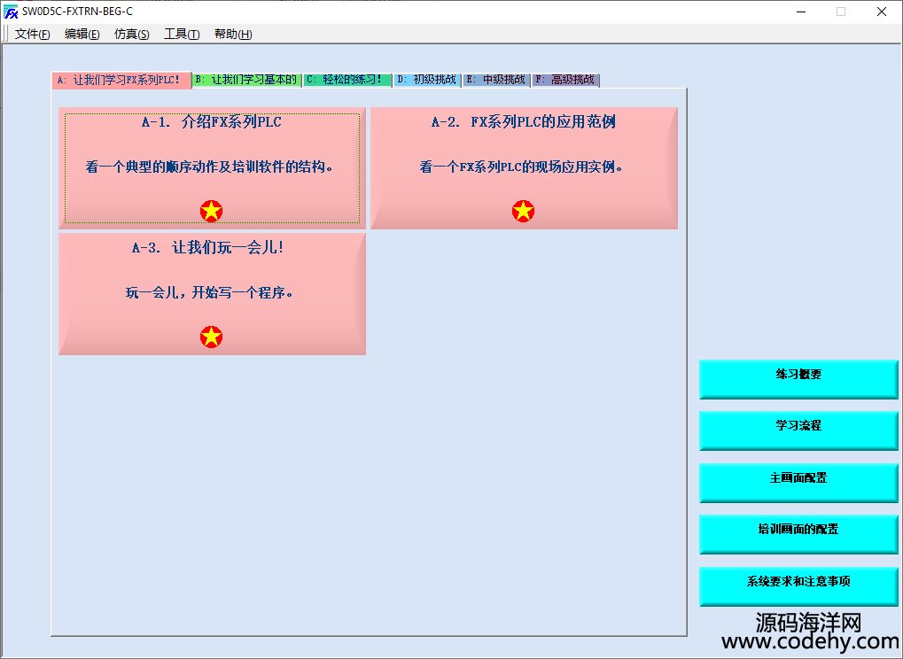Switch to tab E: 中级挑战
The width and height of the screenshot is (903, 659).
click(x=496, y=80)
